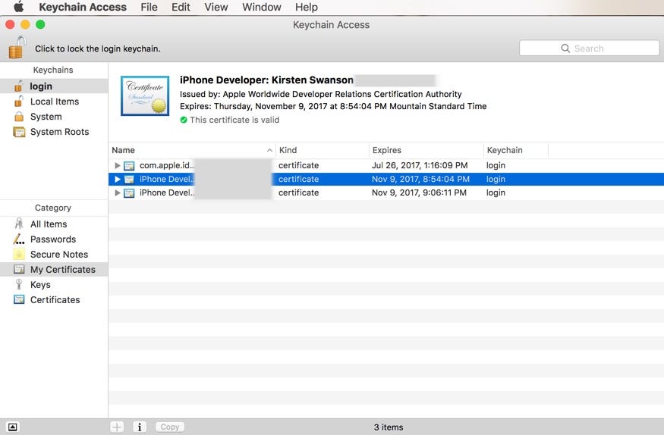
Task: Click 'This certificate is valid' status text
Action: point(234,120)
